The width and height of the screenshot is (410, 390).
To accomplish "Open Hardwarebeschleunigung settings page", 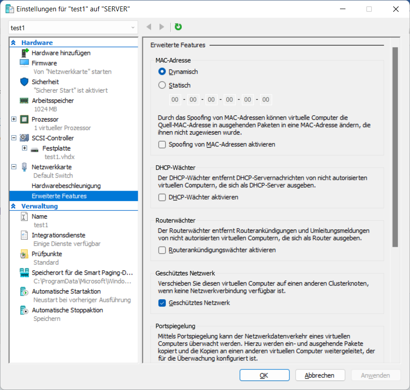I will (x=66, y=186).
